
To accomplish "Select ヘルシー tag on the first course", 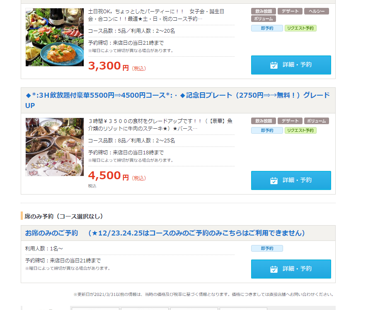I will pos(317,11).
